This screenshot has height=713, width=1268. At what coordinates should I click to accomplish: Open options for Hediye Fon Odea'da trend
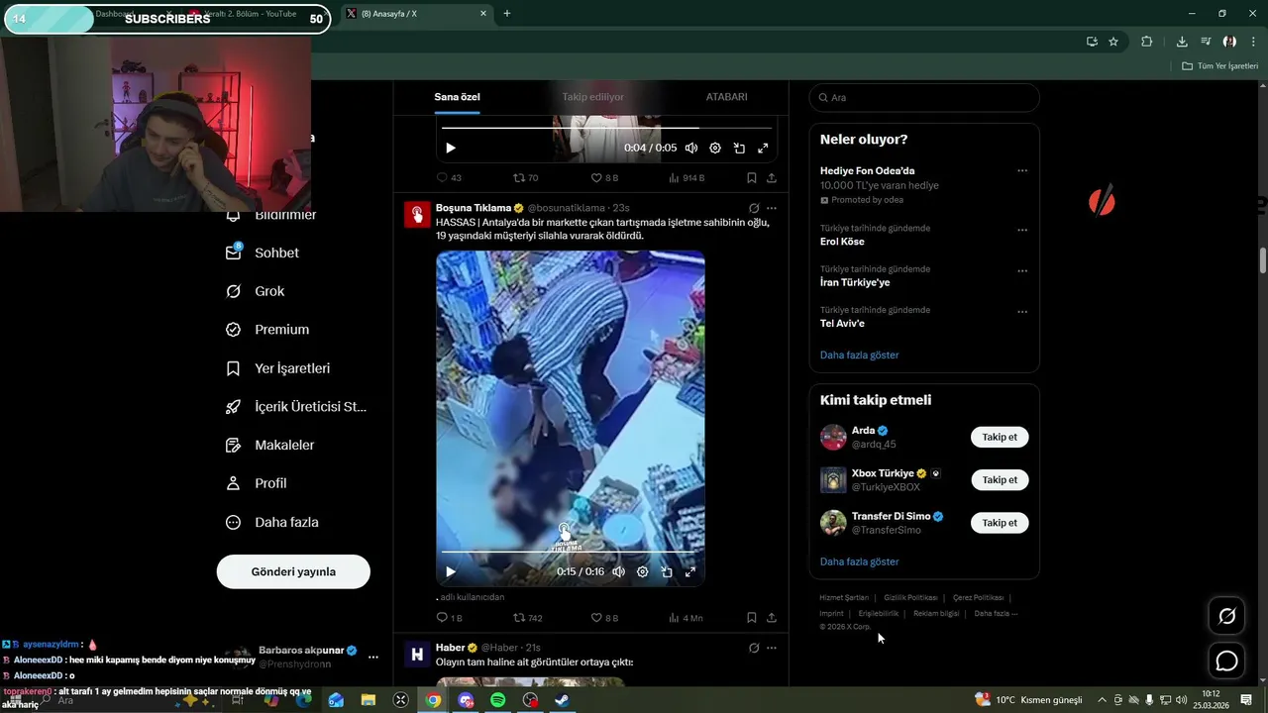click(1022, 171)
